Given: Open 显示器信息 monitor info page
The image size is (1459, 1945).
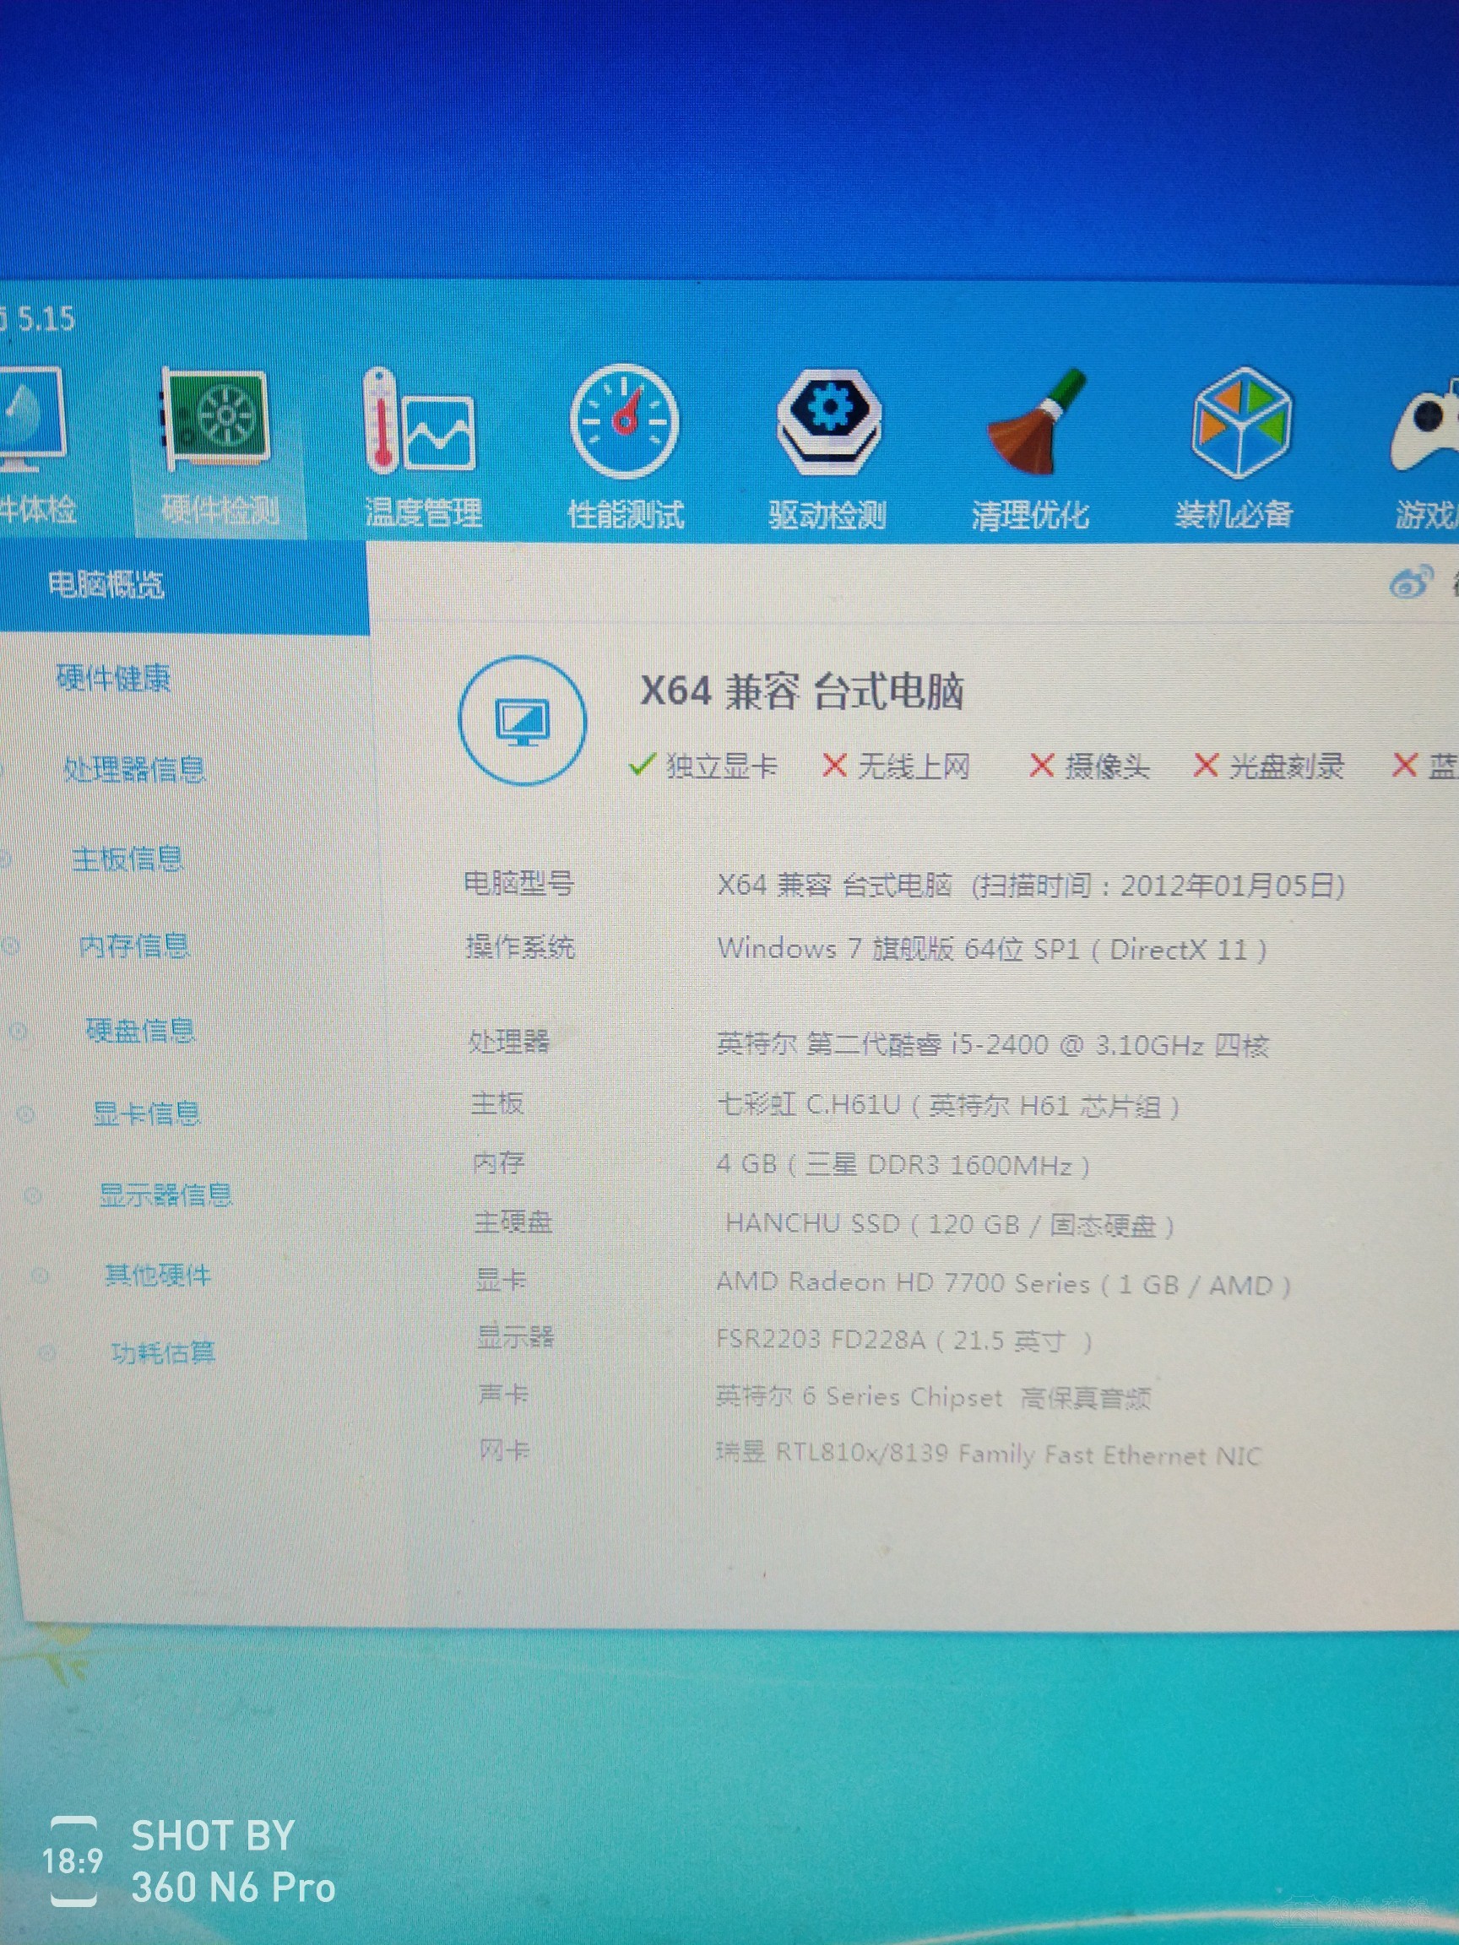Looking at the screenshot, I should 165,1195.
